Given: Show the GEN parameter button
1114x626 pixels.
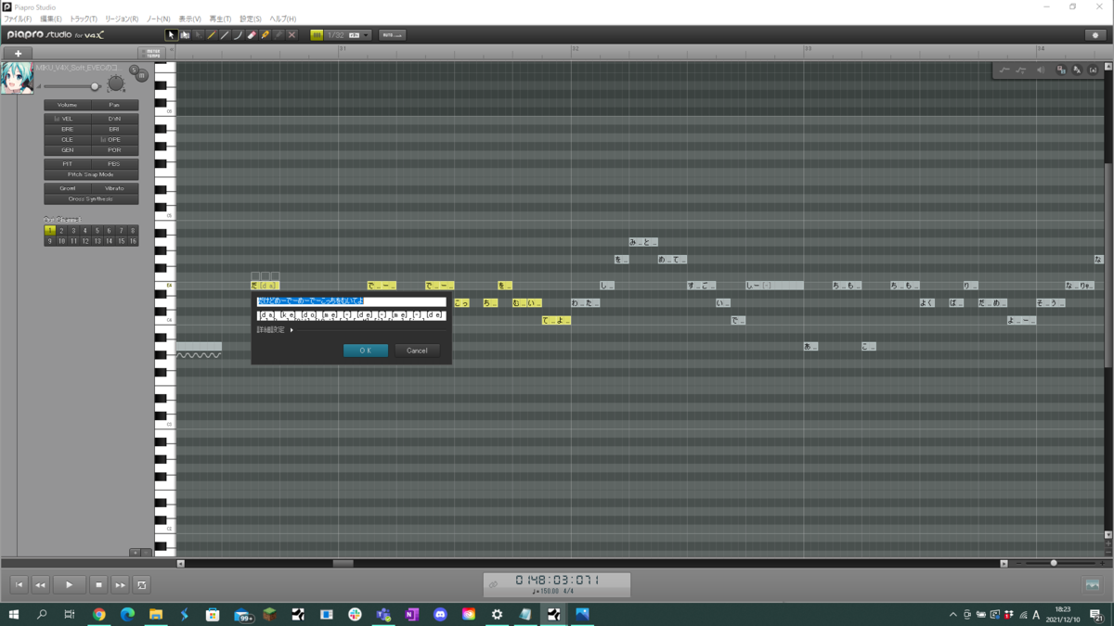Looking at the screenshot, I should click(x=68, y=149).
